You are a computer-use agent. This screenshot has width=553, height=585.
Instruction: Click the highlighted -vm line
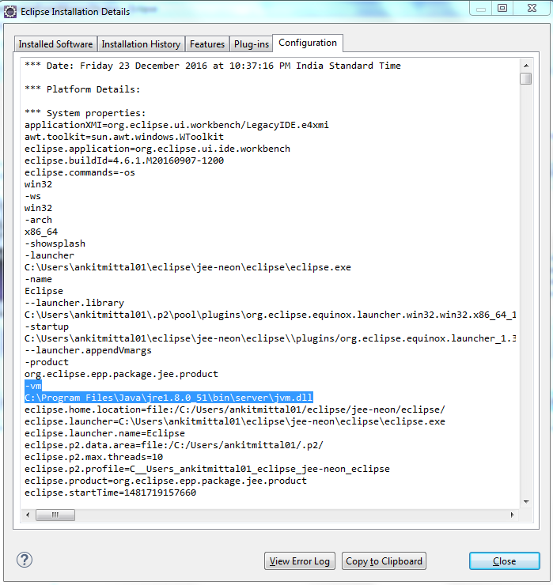pos(33,386)
